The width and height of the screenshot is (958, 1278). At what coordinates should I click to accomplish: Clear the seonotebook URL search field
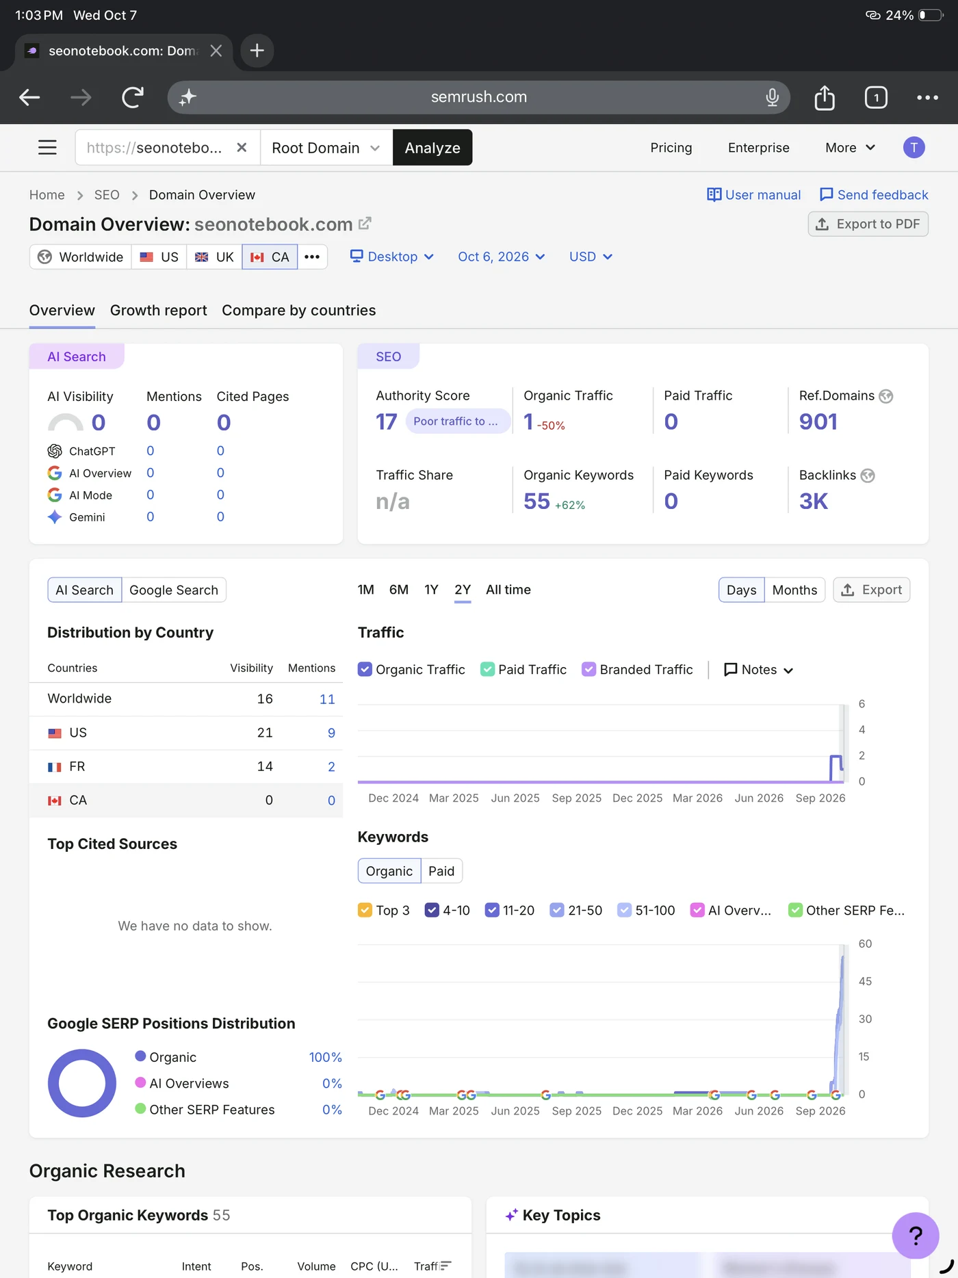click(x=242, y=147)
